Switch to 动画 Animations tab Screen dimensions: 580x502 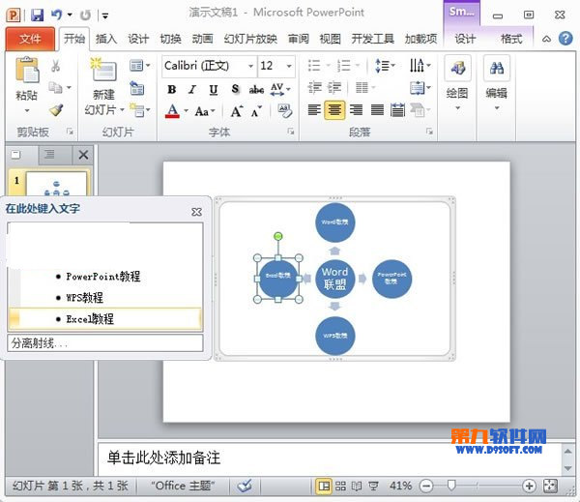(202, 39)
